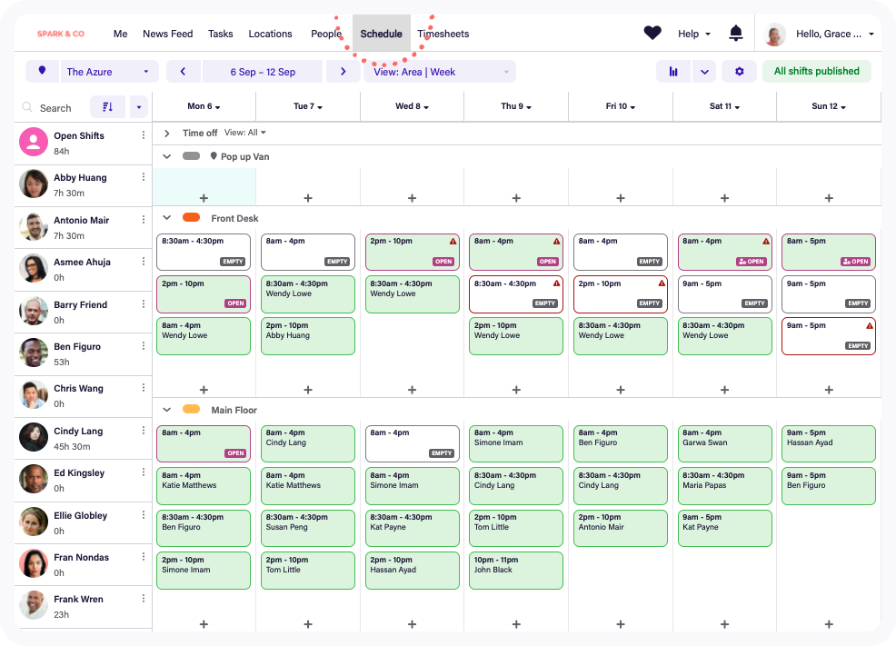This screenshot has height=646, width=896.
Task: Open the Timesheets tab
Action: coord(443,34)
